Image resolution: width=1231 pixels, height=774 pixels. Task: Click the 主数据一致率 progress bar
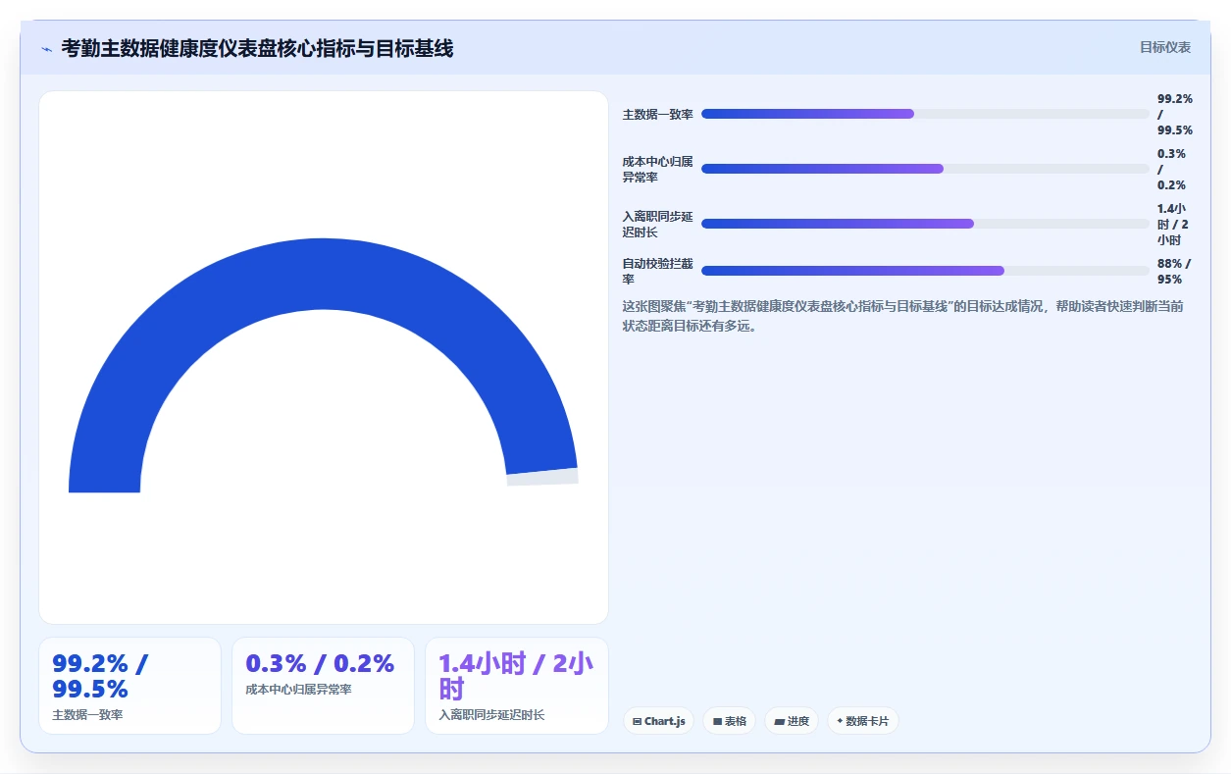pos(925,114)
